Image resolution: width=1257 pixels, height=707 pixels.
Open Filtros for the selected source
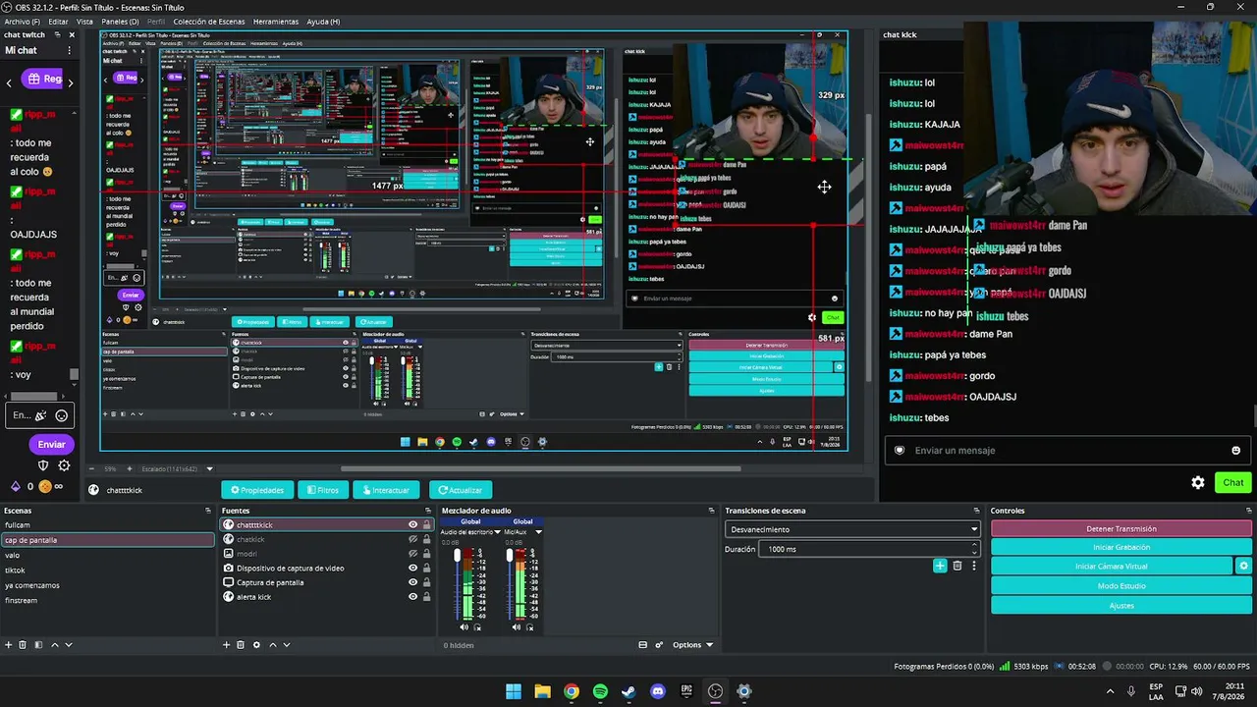323,490
